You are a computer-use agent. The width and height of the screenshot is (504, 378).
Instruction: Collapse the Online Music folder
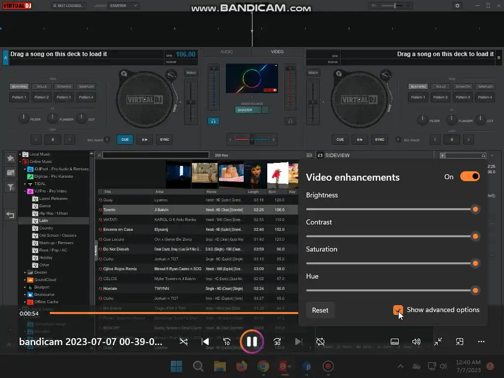20,161
